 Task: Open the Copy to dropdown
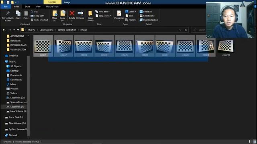point(63,16)
